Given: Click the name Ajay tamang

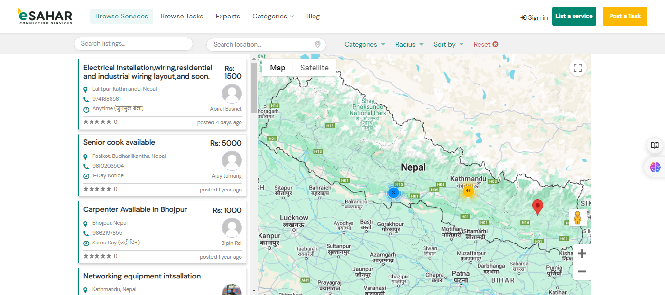Looking at the screenshot, I should (227, 176).
